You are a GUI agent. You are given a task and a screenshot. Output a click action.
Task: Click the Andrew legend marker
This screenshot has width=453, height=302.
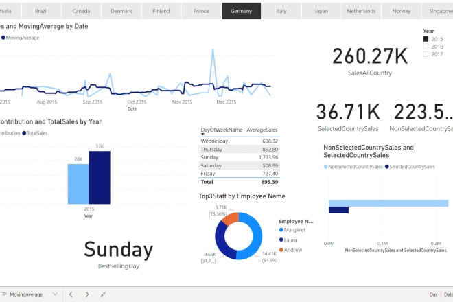281,250
